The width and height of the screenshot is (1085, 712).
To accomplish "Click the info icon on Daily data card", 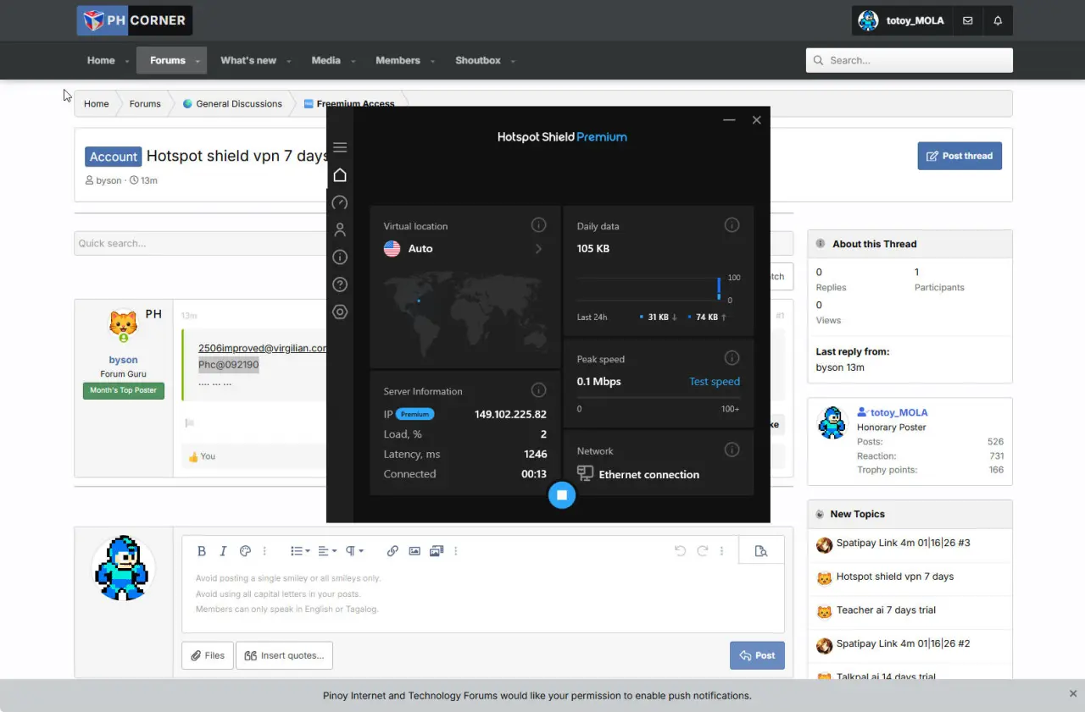I will click(732, 225).
